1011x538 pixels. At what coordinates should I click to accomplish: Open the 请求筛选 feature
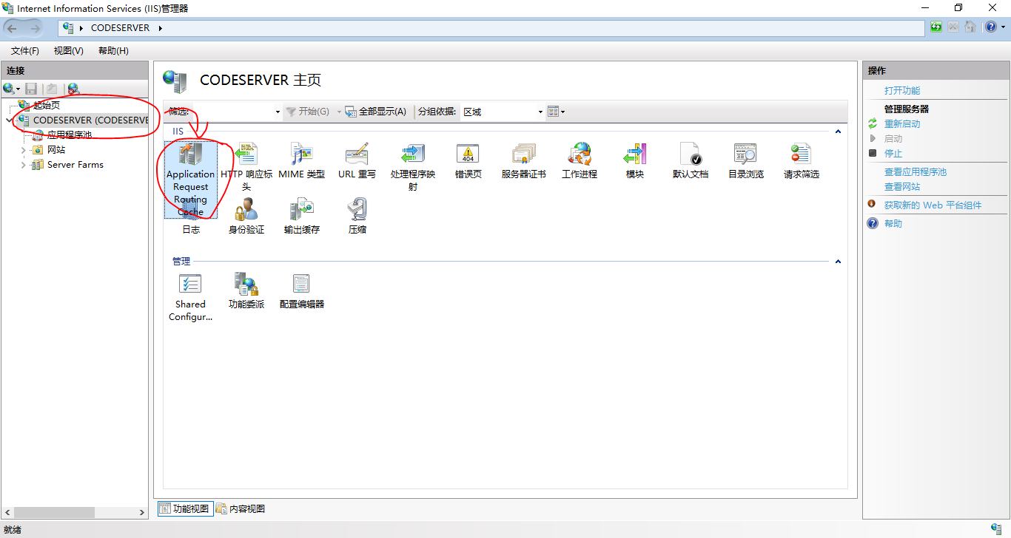[x=801, y=154]
